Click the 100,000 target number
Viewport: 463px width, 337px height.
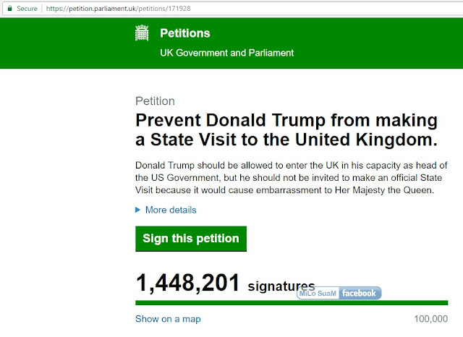click(x=431, y=319)
